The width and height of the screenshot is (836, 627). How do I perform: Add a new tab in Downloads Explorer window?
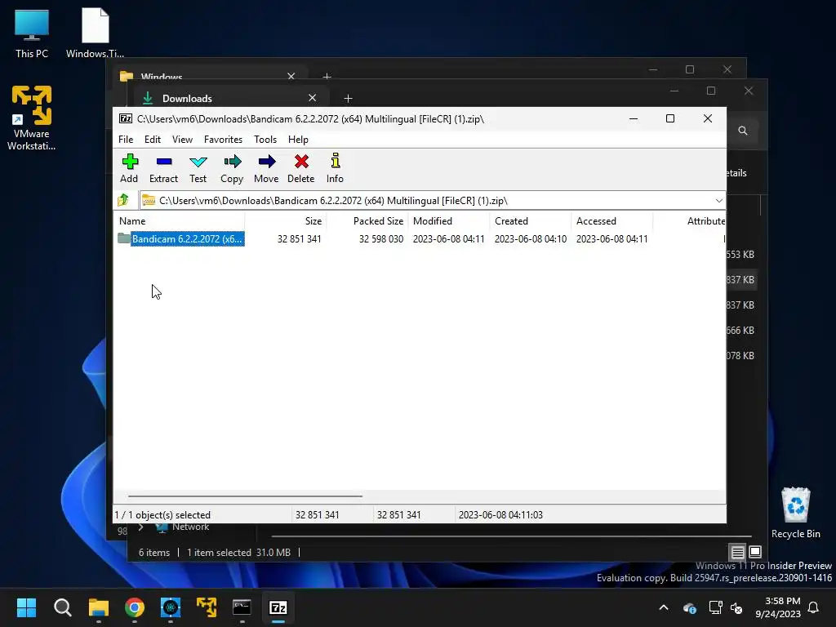point(348,98)
